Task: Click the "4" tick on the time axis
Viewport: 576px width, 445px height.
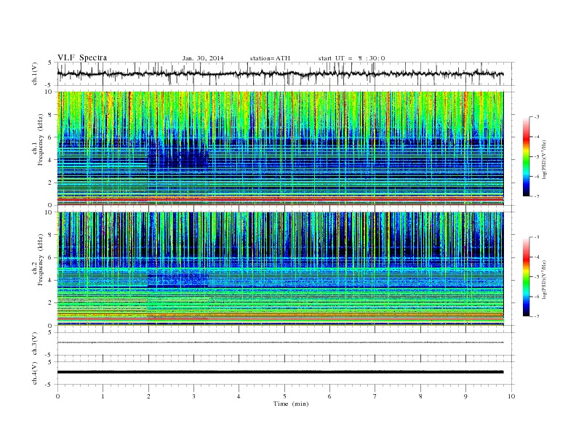Action: click(x=239, y=396)
